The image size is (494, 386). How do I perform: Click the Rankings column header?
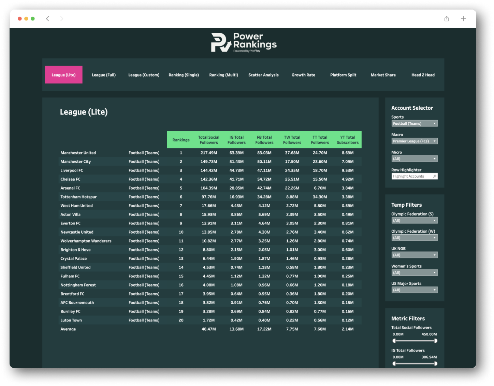tap(181, 140)
